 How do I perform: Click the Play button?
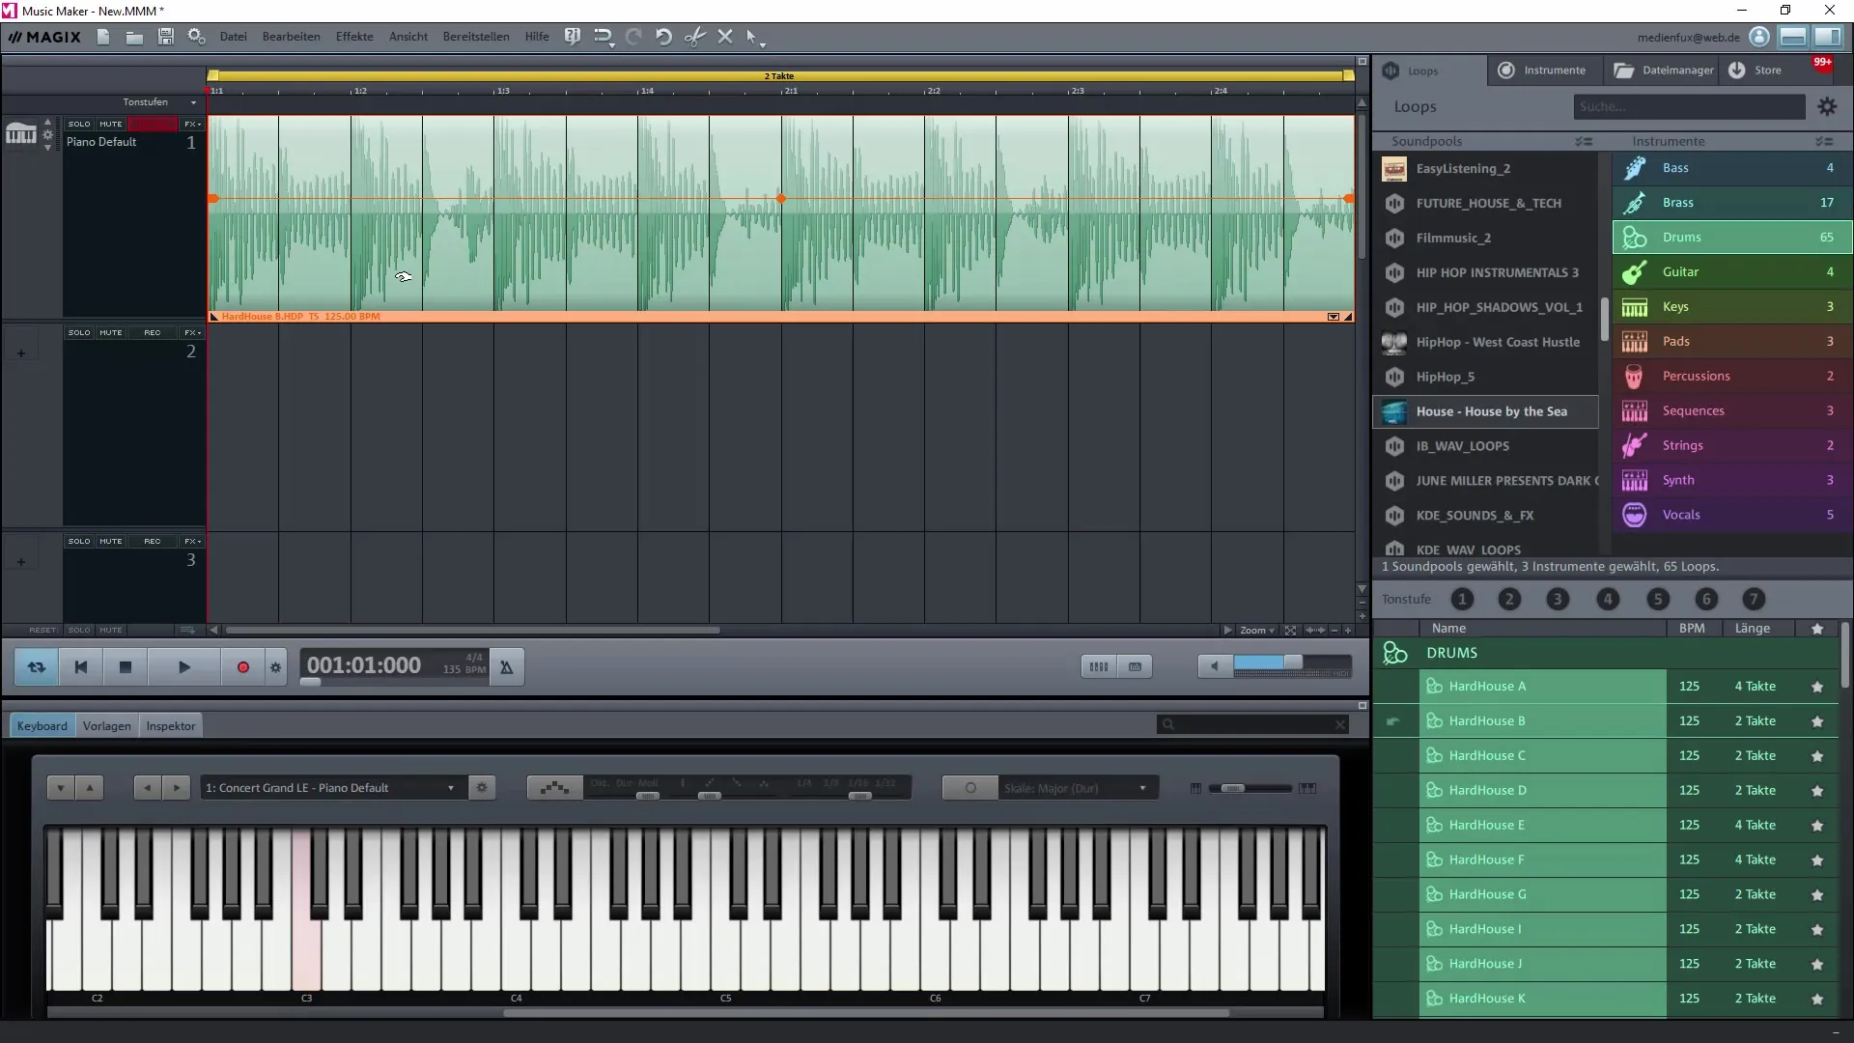[x=184, y=667]
